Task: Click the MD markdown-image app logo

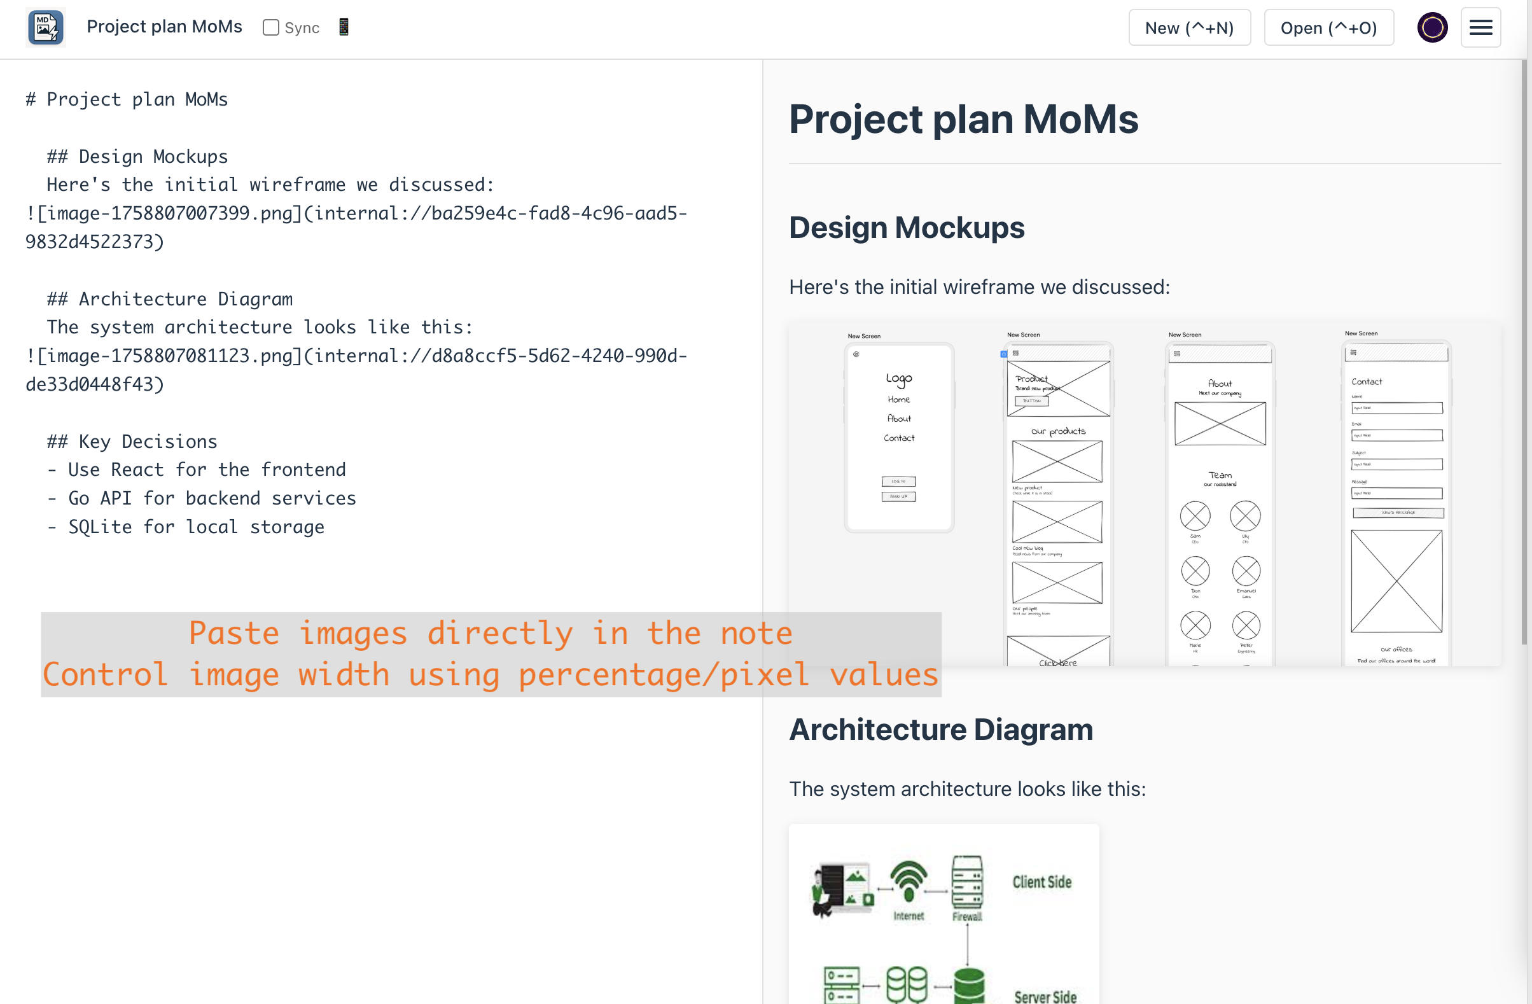Action: [45, 27]
